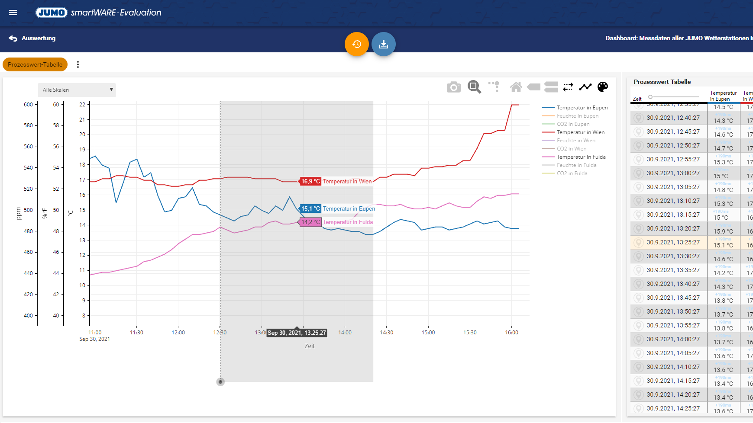Click the line chart style icon
This screenshot has width=753, height=423.
click(x=585, y=87)
